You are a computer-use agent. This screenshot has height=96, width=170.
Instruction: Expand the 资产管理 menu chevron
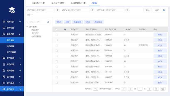[x=20, y=70]
